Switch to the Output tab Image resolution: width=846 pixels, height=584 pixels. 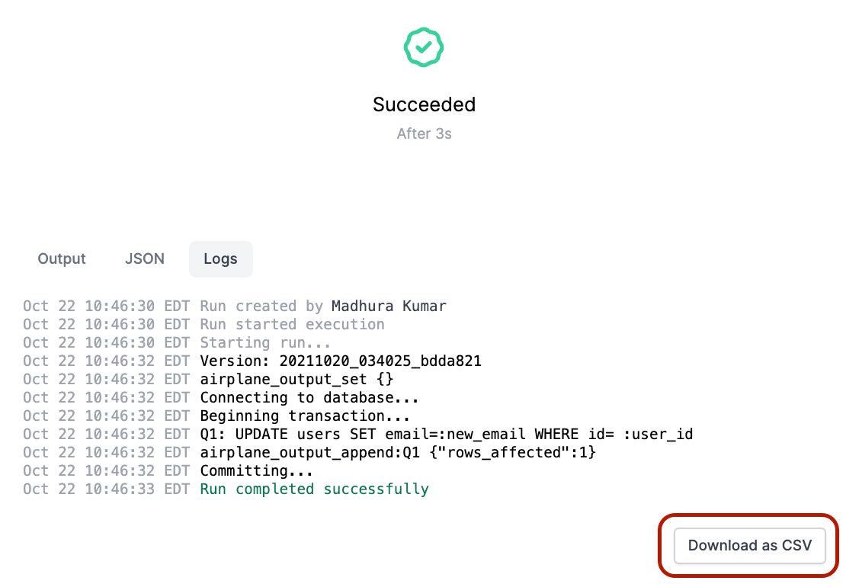[62, 259]
